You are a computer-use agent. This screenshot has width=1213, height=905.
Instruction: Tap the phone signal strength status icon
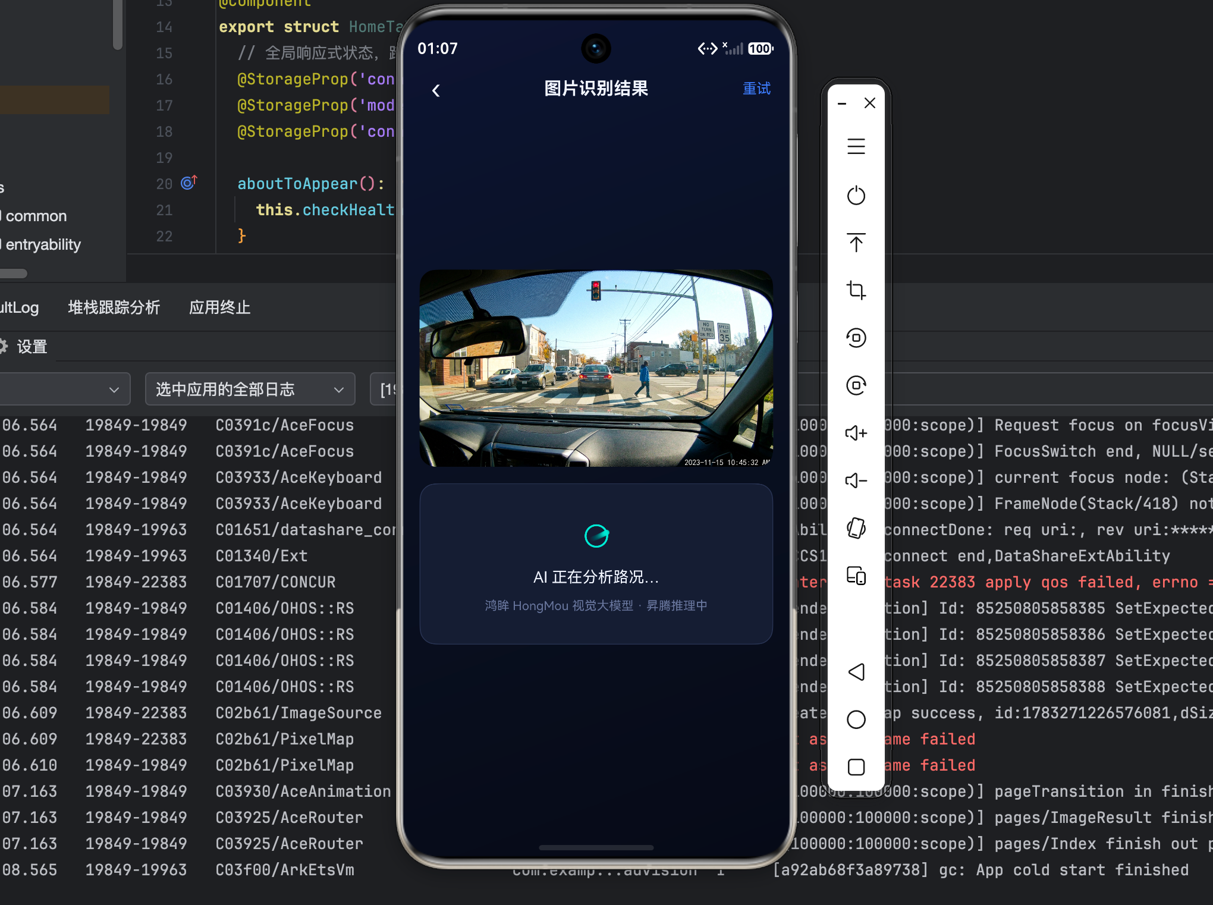tap(734, 49)
